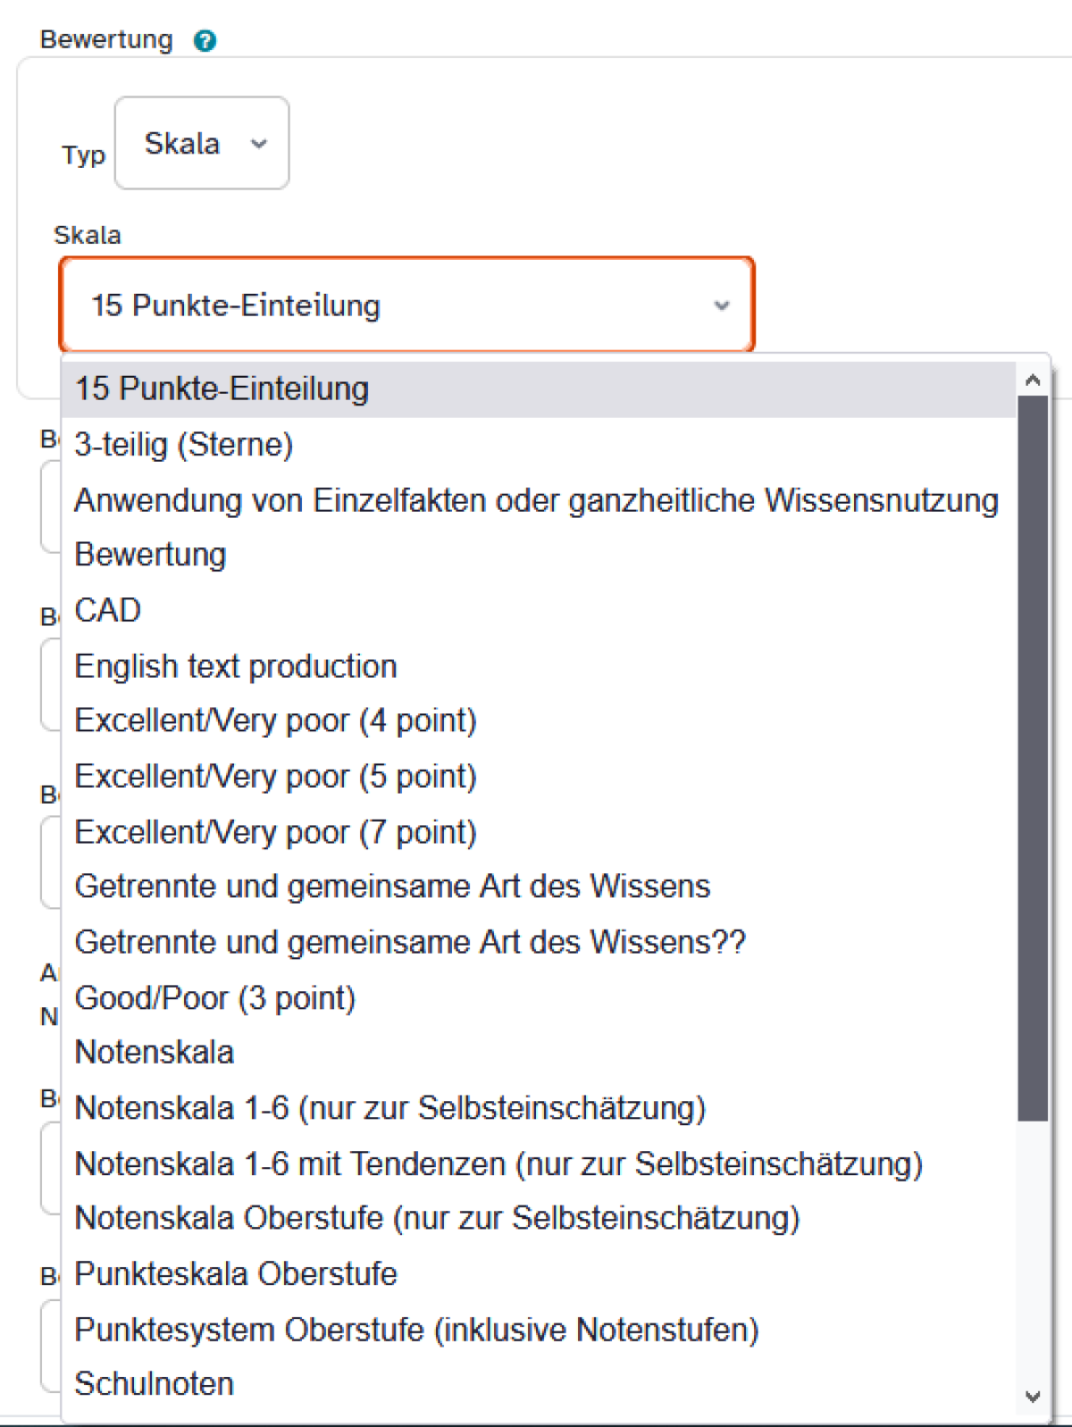
Task: Select Excellent/Very poor (7 point)
Action: tap(275, 832)
